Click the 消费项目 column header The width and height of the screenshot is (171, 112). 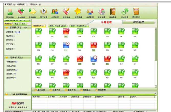(39, 97)
